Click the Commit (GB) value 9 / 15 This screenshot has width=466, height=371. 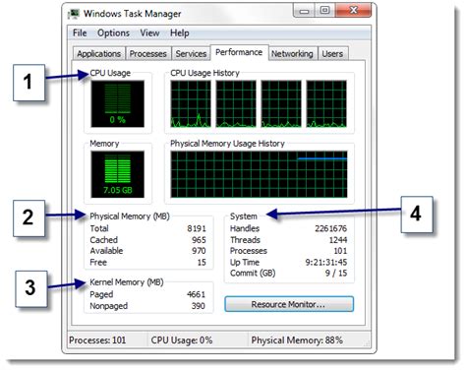336,273
